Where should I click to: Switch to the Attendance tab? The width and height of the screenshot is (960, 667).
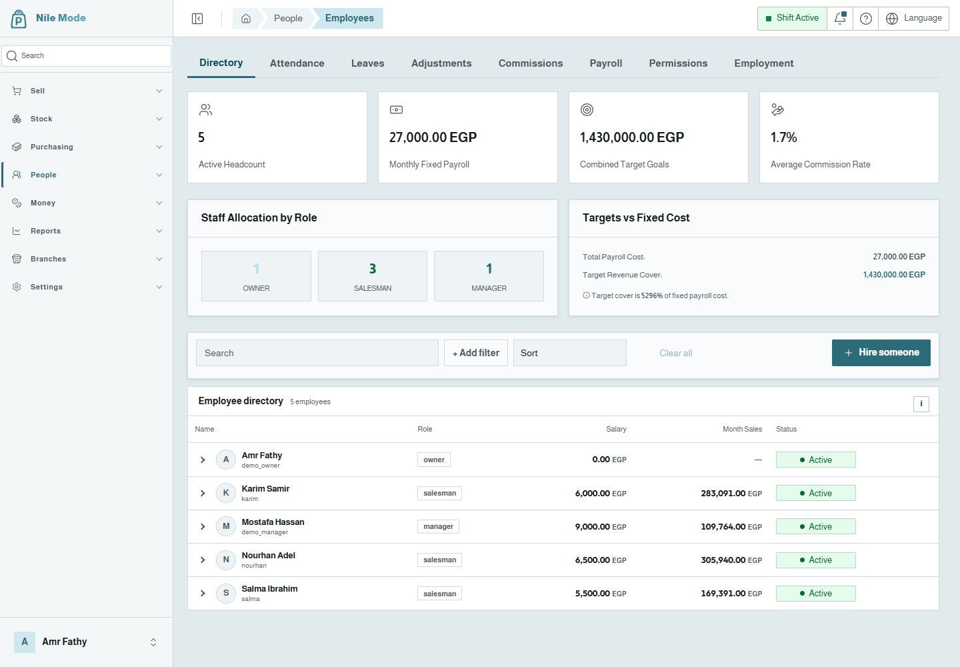click(297, 63)
